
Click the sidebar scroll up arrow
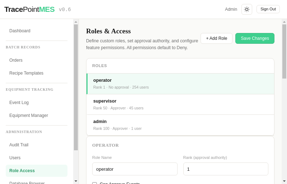[76, 22]
